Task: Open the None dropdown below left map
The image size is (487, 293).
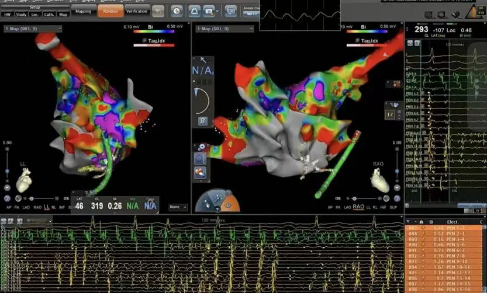Action: pos(177,207)
